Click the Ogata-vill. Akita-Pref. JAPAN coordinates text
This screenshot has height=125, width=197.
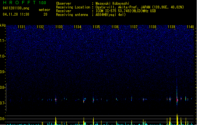[x=140, y=7]
